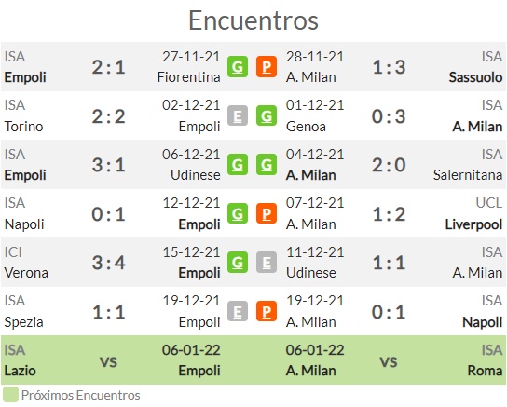Click the UCL competition label
The height and width of the screenshot is (407, 507).
point(489,203)
